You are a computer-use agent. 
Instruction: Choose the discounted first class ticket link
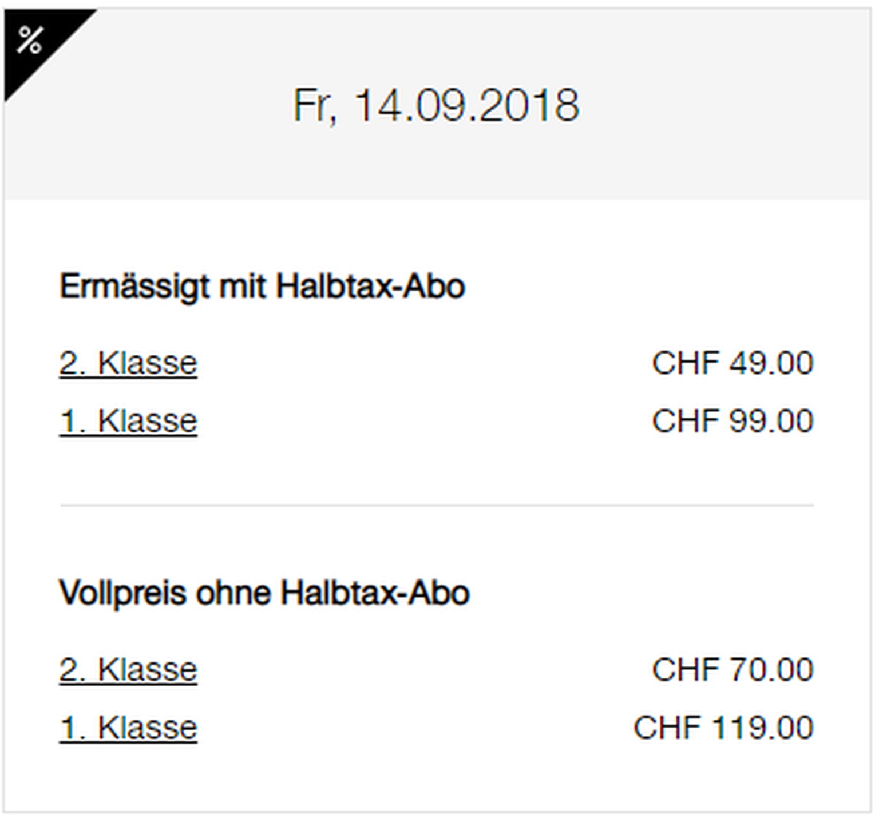(128, 421)
